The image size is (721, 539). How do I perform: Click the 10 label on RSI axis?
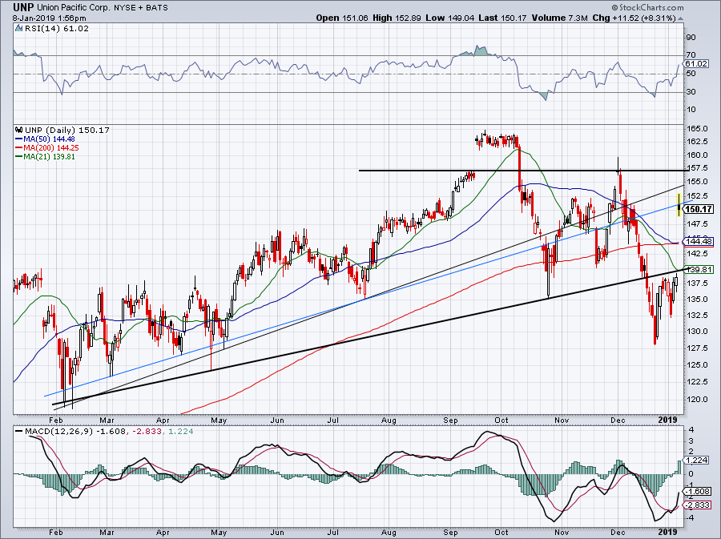[x=691, y=110]
